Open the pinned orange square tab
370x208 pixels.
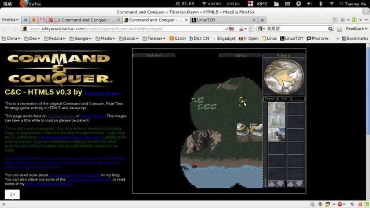pyautogui.click(x=34, y=20)
